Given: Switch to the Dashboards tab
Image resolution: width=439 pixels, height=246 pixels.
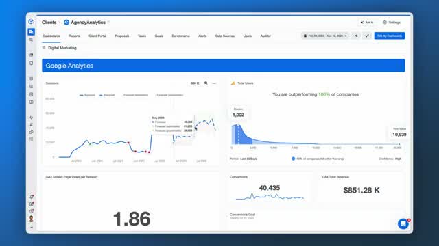Looking at the screenshot, I should 51,36.
